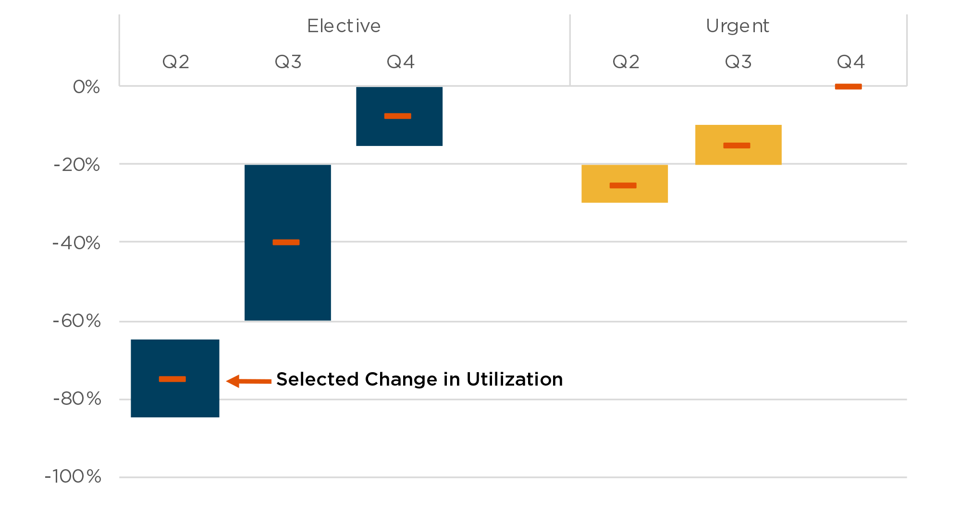Select the "Selected Change in Utilization" annotation text
Viewport: 961px width, 522px height.
419,379
